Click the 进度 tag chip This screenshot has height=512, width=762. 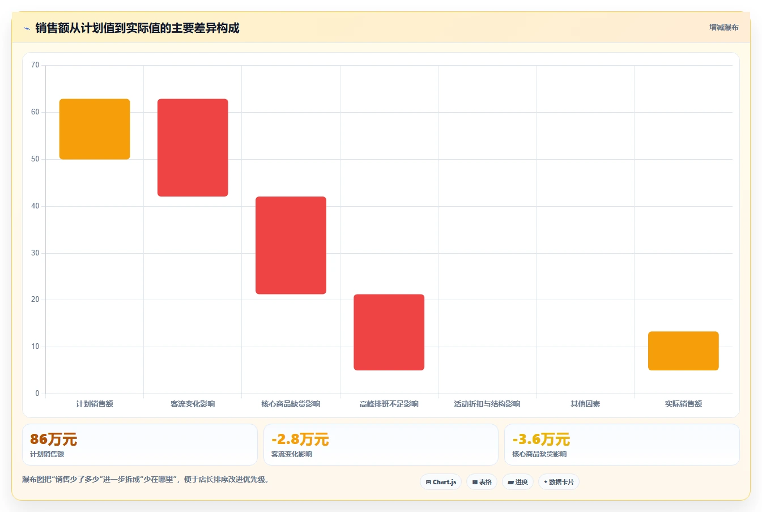518,482
